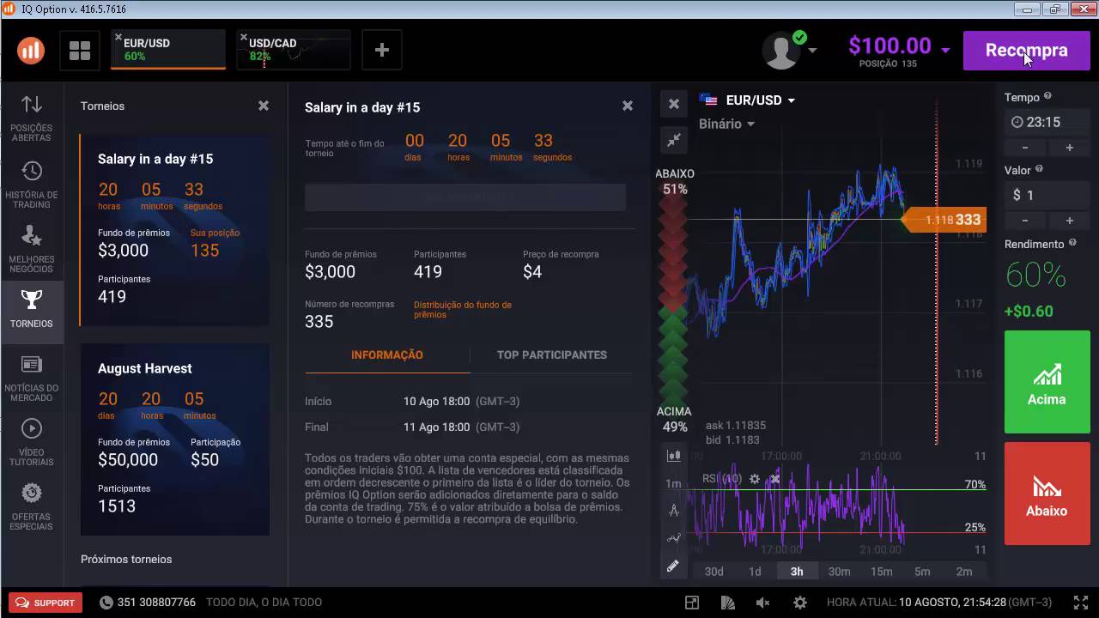
Task: Click the IQ Option orange logo
Action: pos(31,51)
